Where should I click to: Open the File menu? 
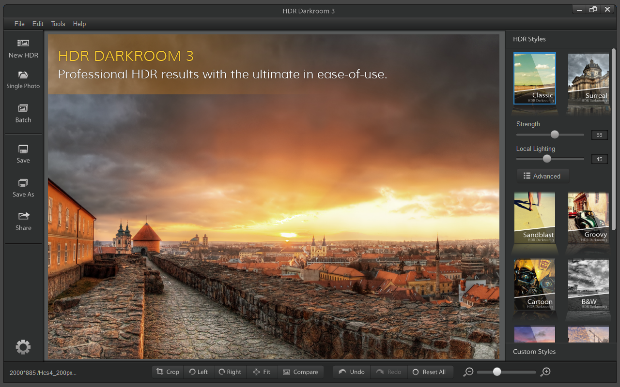click(x=19, y=24)
